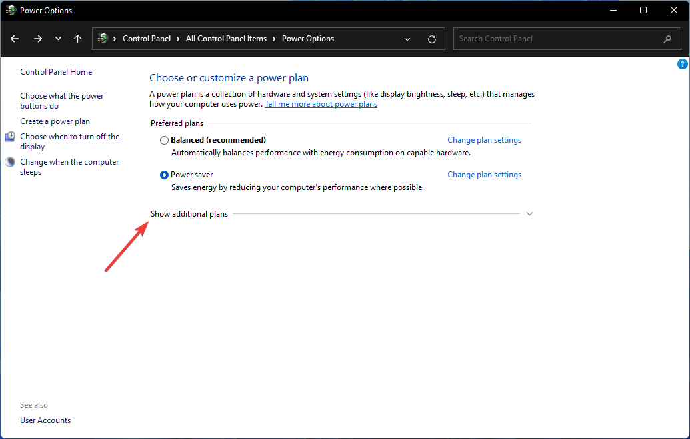Select the Balanced power plan radio button
The height and width of the screenshot is (439, 690).
click(x=164, y=139)
